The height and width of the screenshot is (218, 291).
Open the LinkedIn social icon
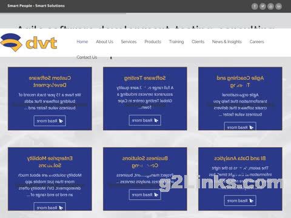click(x=279, y=6)
